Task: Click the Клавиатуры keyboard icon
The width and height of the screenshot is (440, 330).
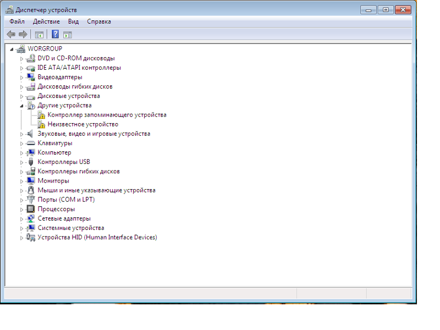Action: tap(31, 143)
